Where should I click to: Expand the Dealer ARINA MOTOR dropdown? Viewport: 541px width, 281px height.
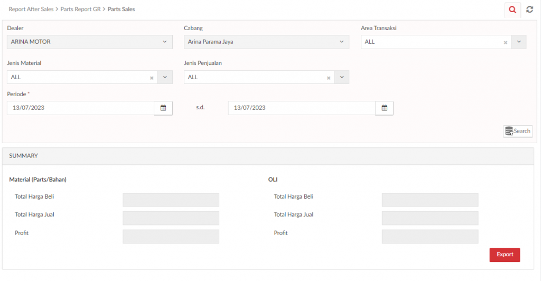(90, 42)
